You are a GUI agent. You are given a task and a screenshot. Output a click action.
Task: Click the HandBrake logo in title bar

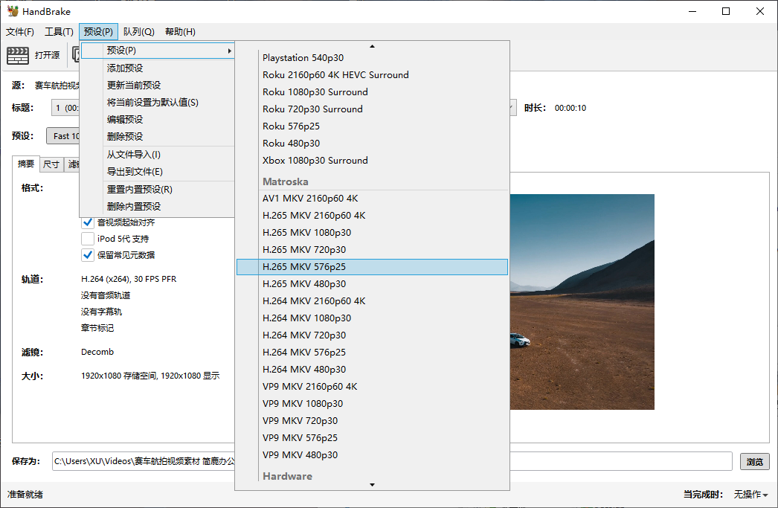click(x=13, y=11)
